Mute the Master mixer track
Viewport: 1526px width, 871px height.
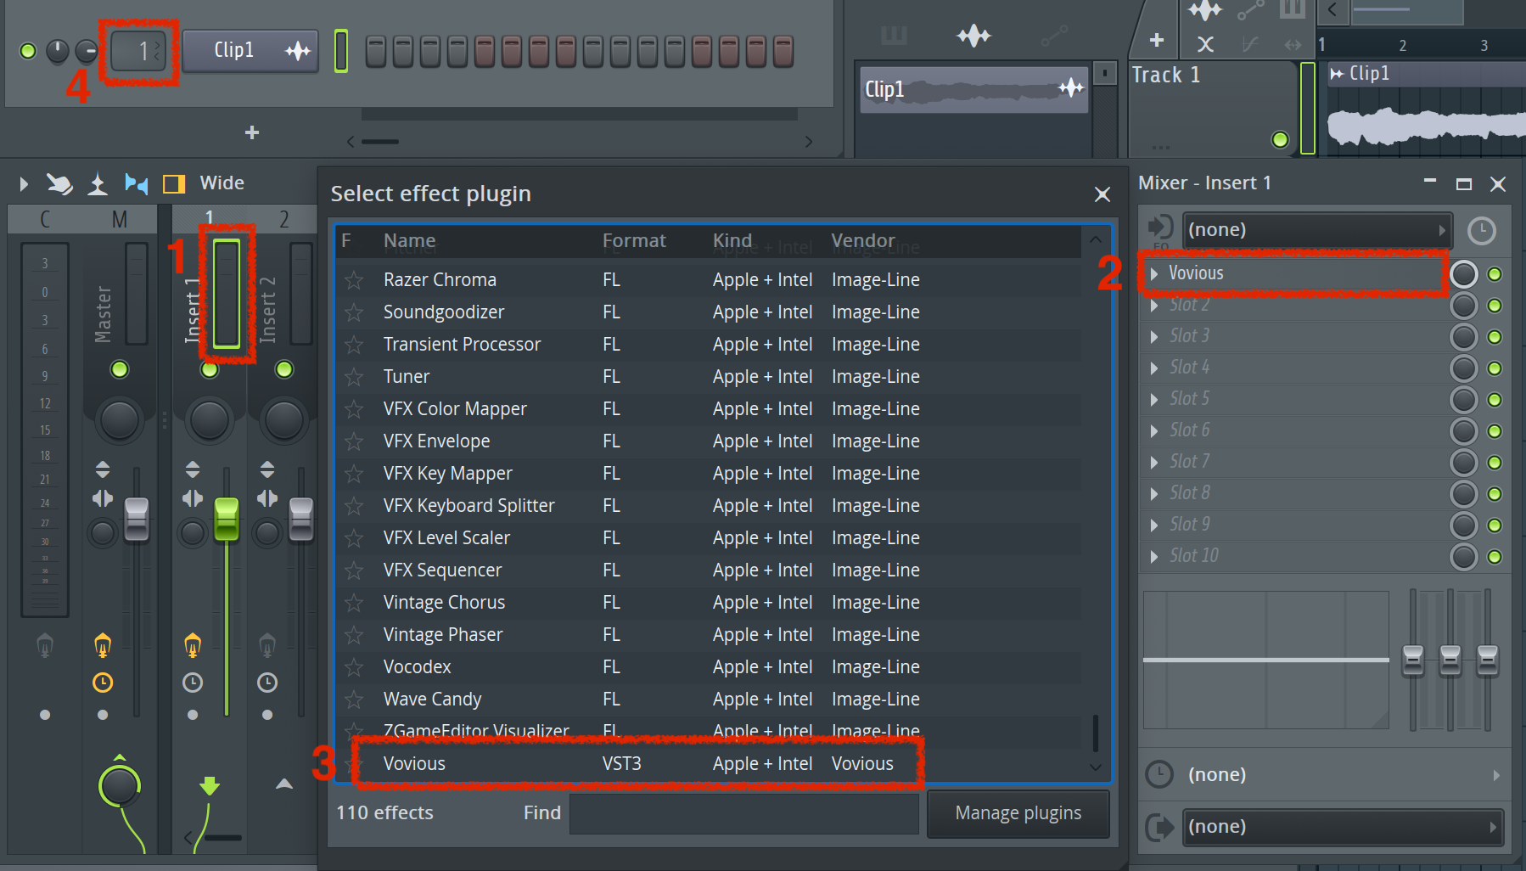click(120, 369)
